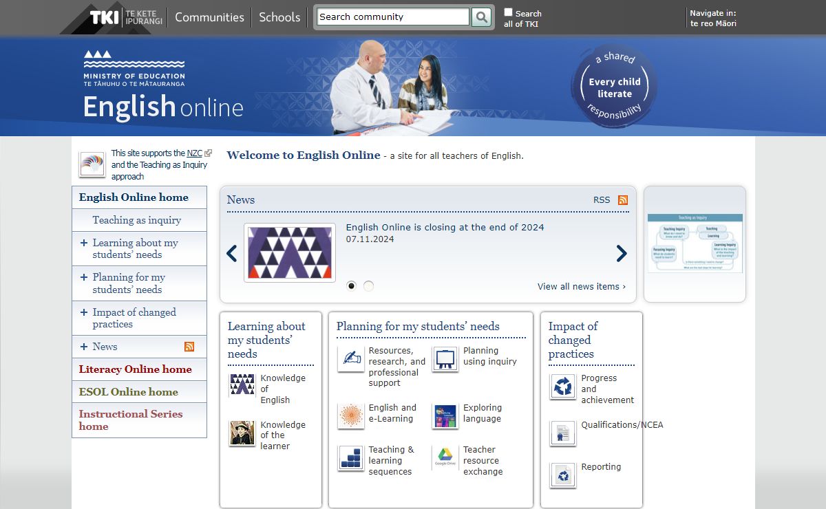The image size is (826, 509).
Task: Go to the next news item arrow
Action: pos(622,254)
